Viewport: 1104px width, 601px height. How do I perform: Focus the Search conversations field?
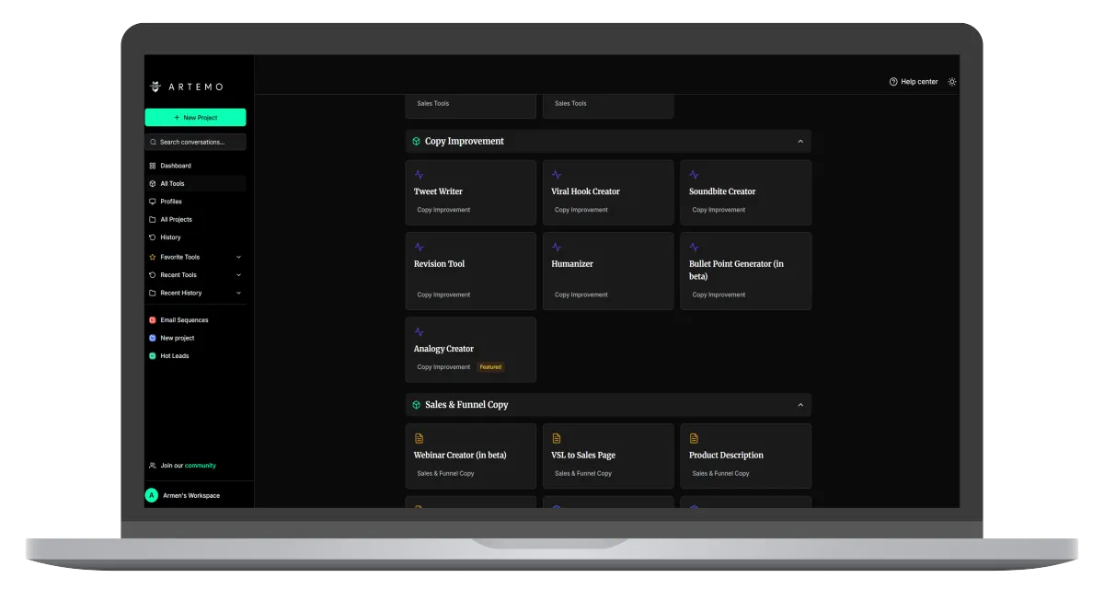click(x=195, y=142)
